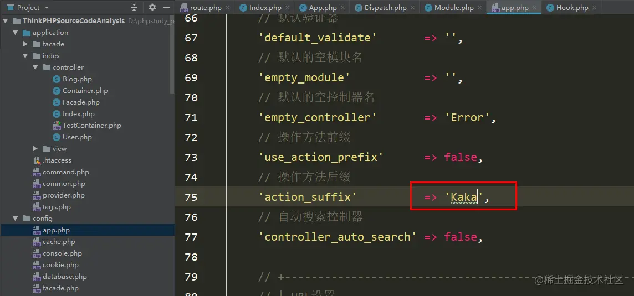The image size is (634, 296).
Task: Close the Dispatch.php tab
Action: pyautogui.click(x=412, y=8)
